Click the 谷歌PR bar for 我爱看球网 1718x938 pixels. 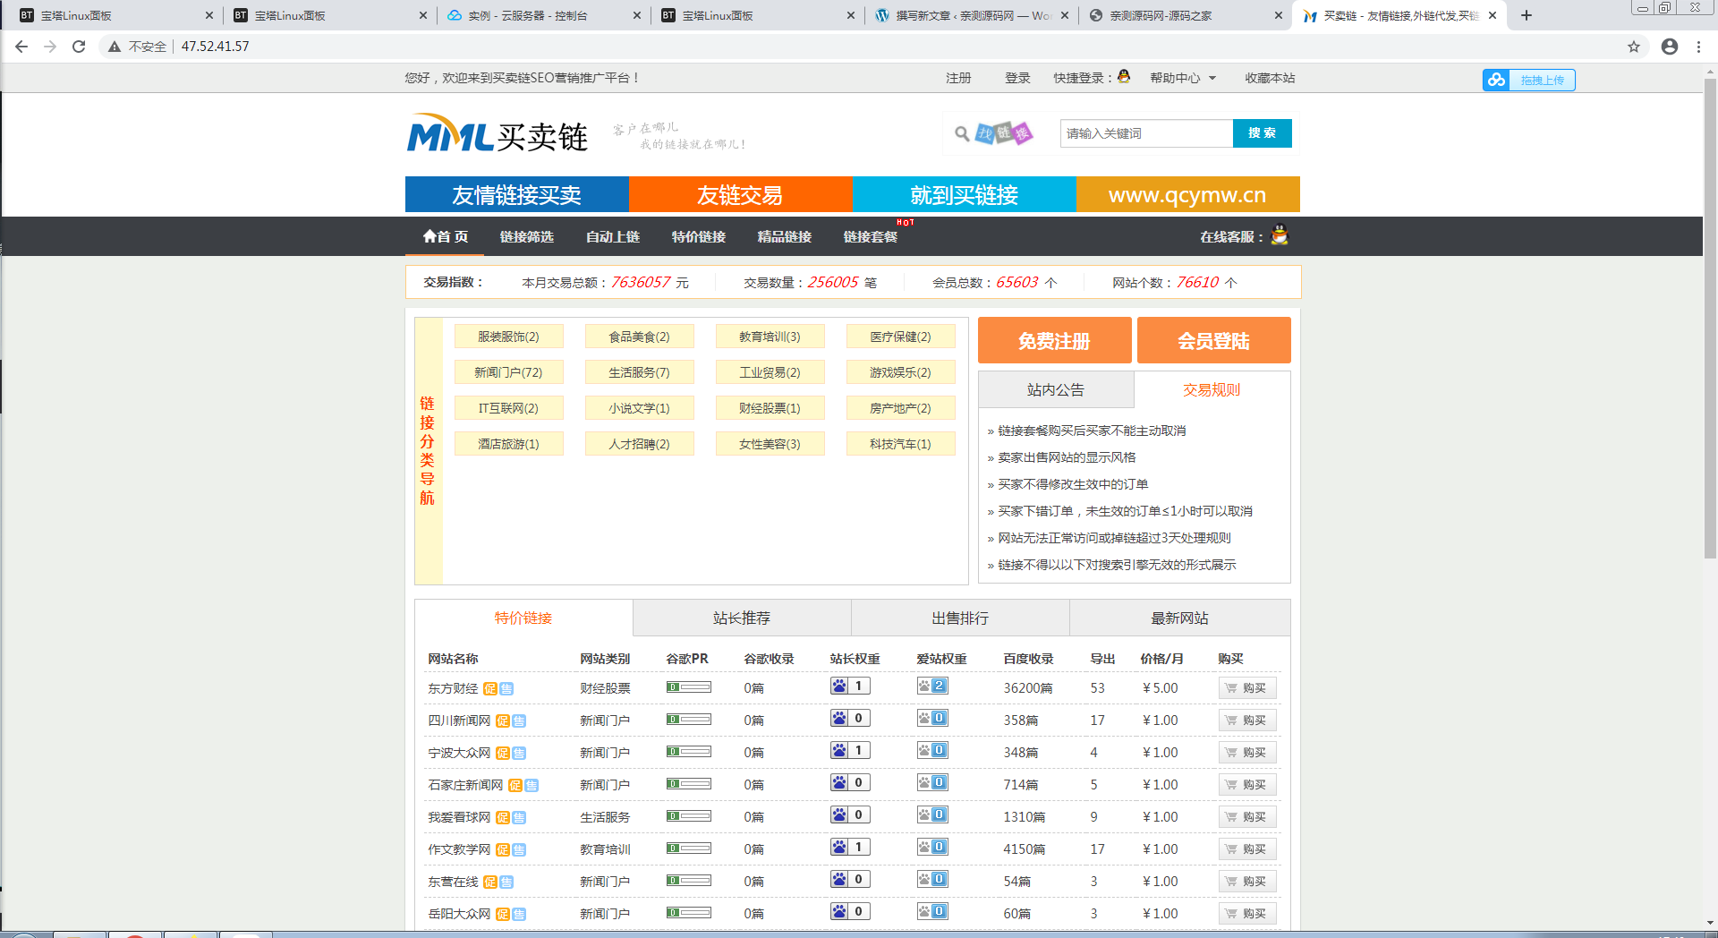689,815
